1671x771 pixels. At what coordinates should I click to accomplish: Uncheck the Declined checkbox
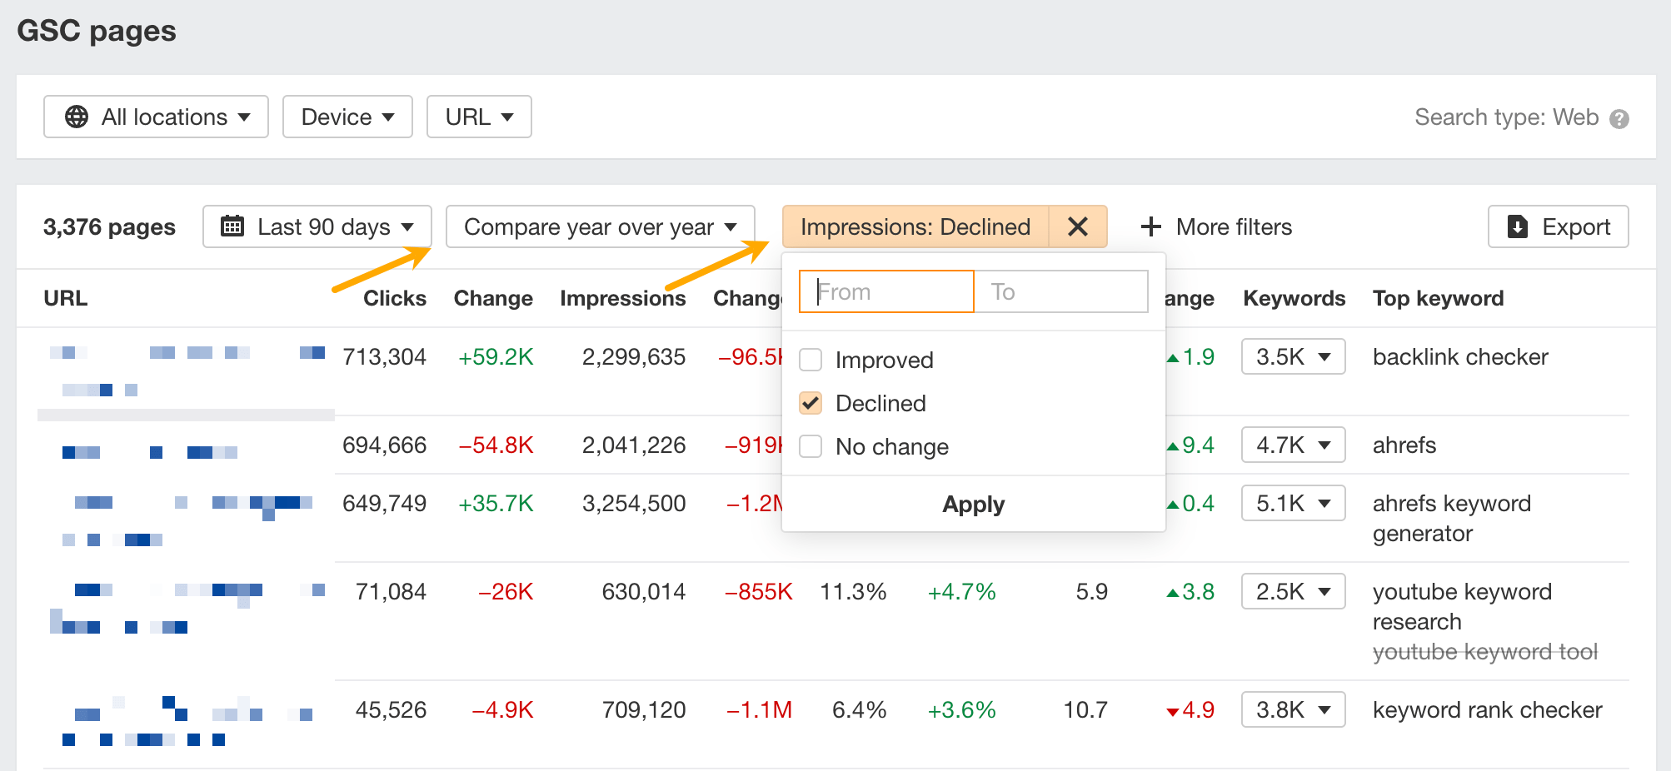tap(810, 403)
